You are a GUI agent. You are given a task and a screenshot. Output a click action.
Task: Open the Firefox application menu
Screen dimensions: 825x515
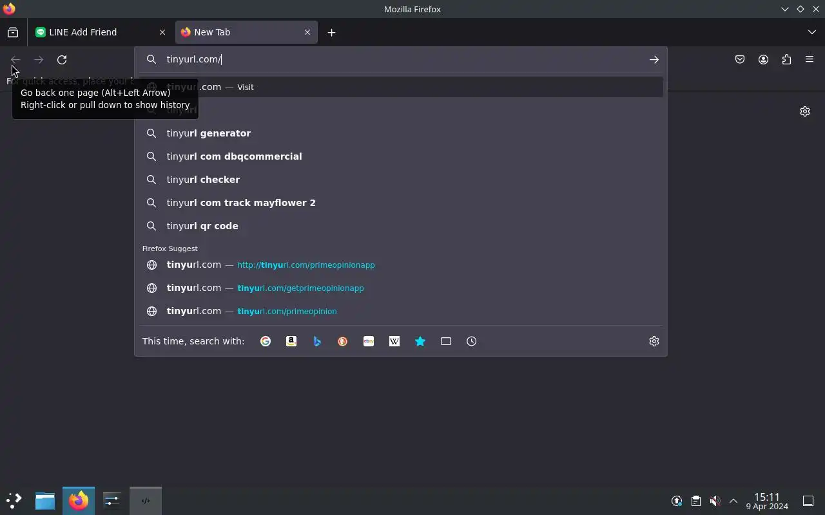810,60
